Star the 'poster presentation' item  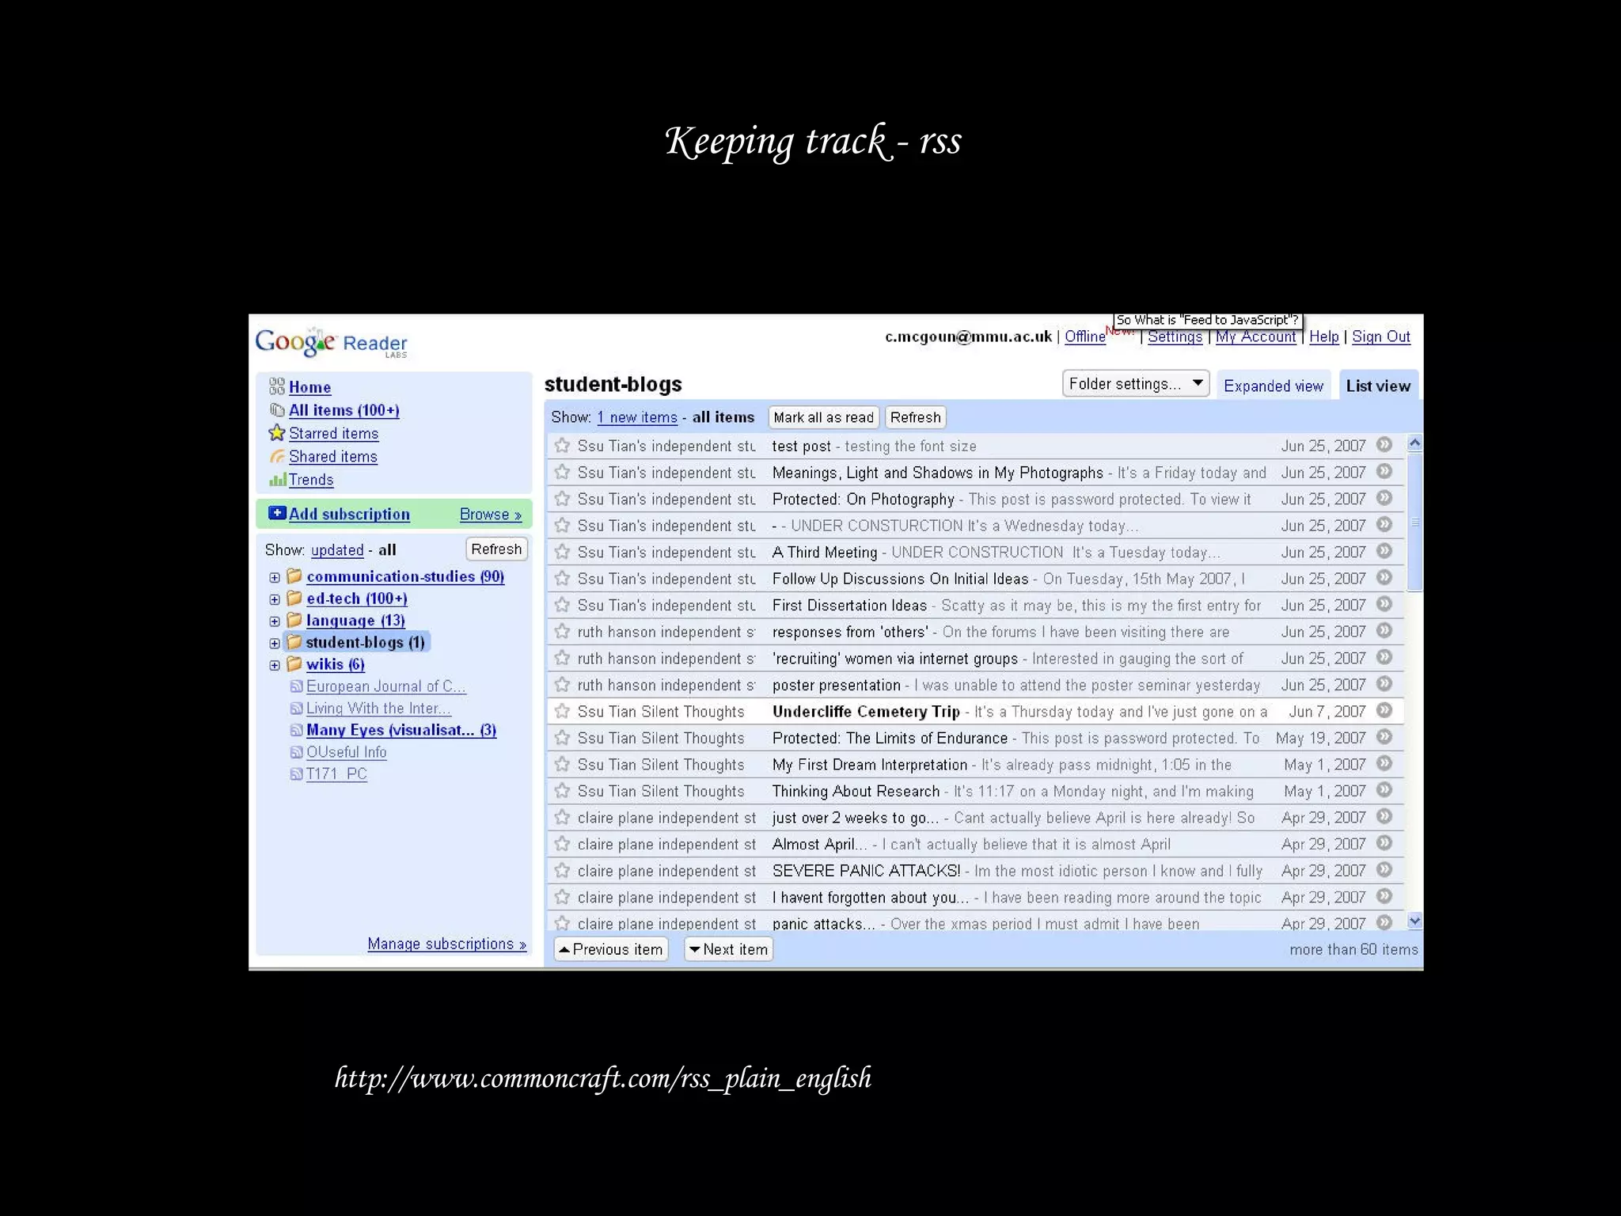(562, 684)
